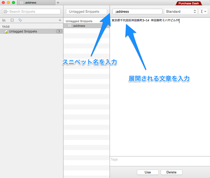Open the Standard syntax dropdown
This screenshot has height=178, width=210.
coord(181,12)
